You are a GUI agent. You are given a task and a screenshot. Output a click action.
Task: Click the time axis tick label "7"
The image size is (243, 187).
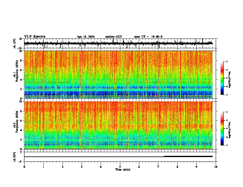click(x=158, y=167)
